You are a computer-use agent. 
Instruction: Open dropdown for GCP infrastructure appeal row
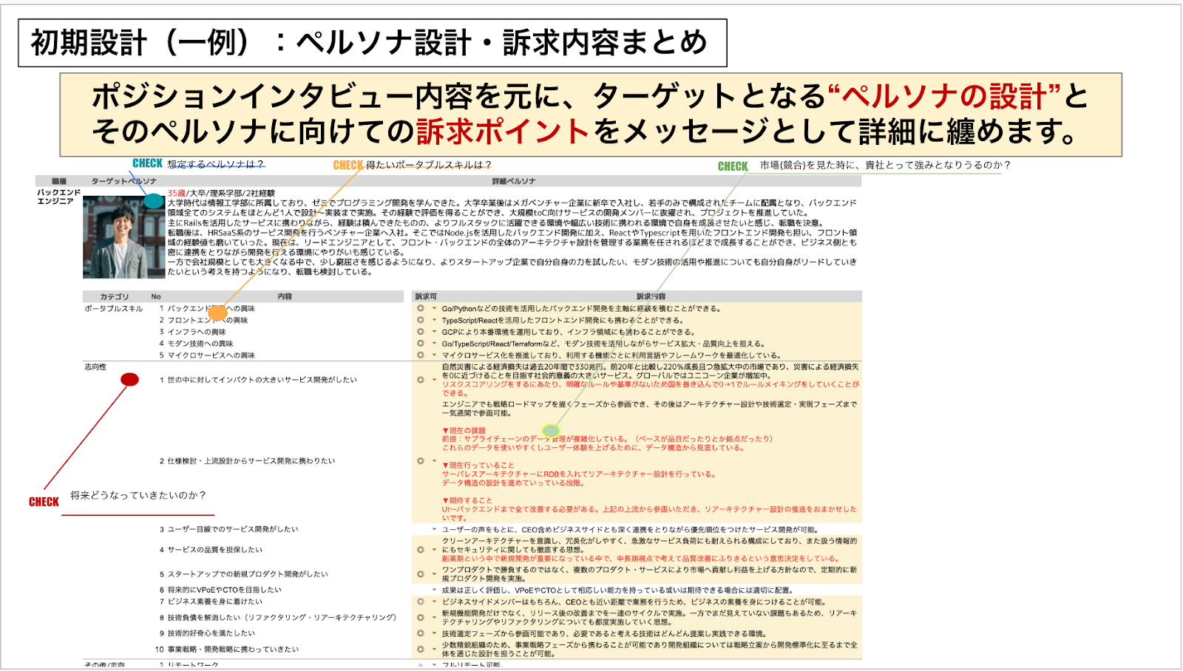pyautogui.click(x=434, y=332)
